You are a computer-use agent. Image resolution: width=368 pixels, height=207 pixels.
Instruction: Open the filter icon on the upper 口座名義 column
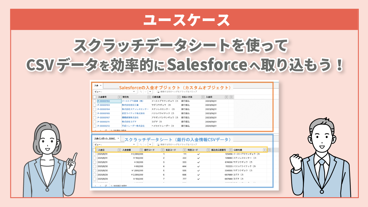click(179, 97)
